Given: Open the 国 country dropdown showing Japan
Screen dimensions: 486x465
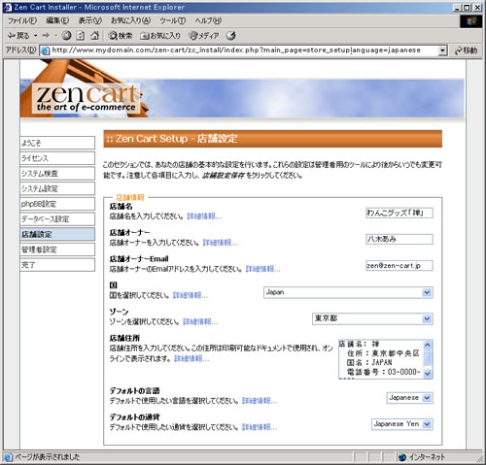Looking at the screenshot, I should click(x=348, y=292).
